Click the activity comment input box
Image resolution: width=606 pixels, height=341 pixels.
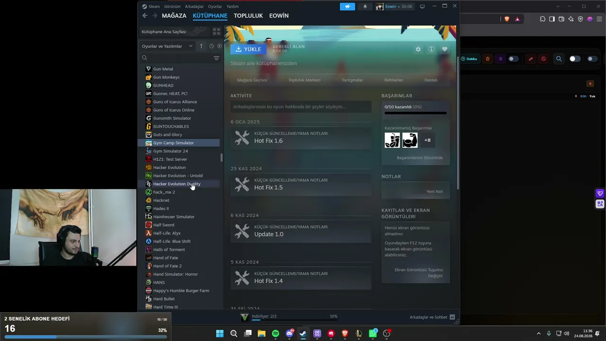point(301,107)
